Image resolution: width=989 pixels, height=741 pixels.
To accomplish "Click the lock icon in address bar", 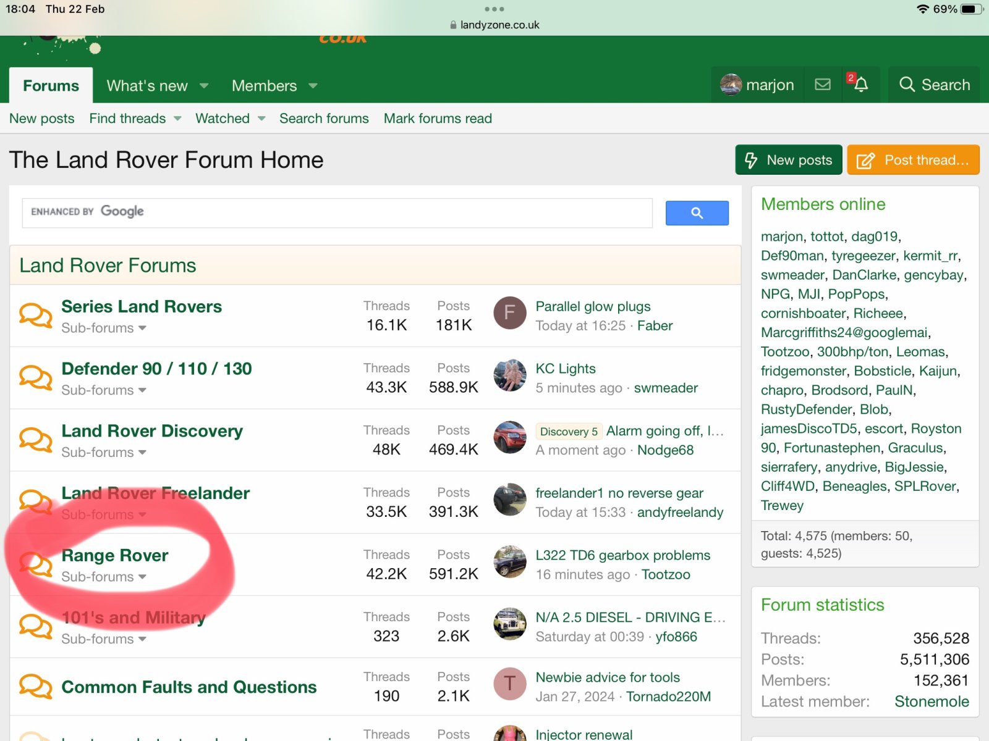I will (x=453, y=25).
